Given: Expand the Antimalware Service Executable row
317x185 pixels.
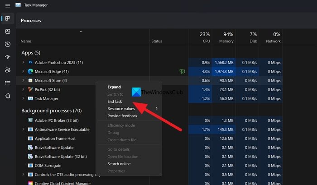Looking at the screenshot, I should (x=23, y=129).
